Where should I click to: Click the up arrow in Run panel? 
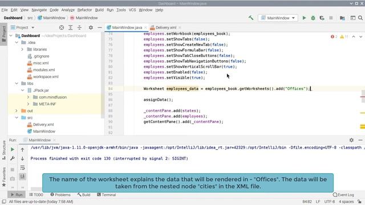(22, 150)
